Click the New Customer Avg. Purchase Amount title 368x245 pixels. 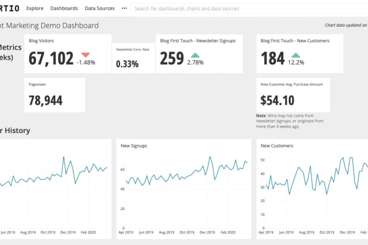coord(292,85)
